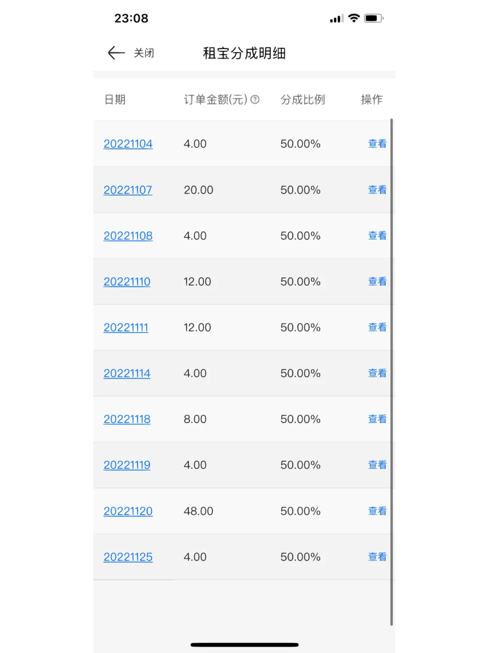Click 查看 for the 20221119 row

pos(377,464)
